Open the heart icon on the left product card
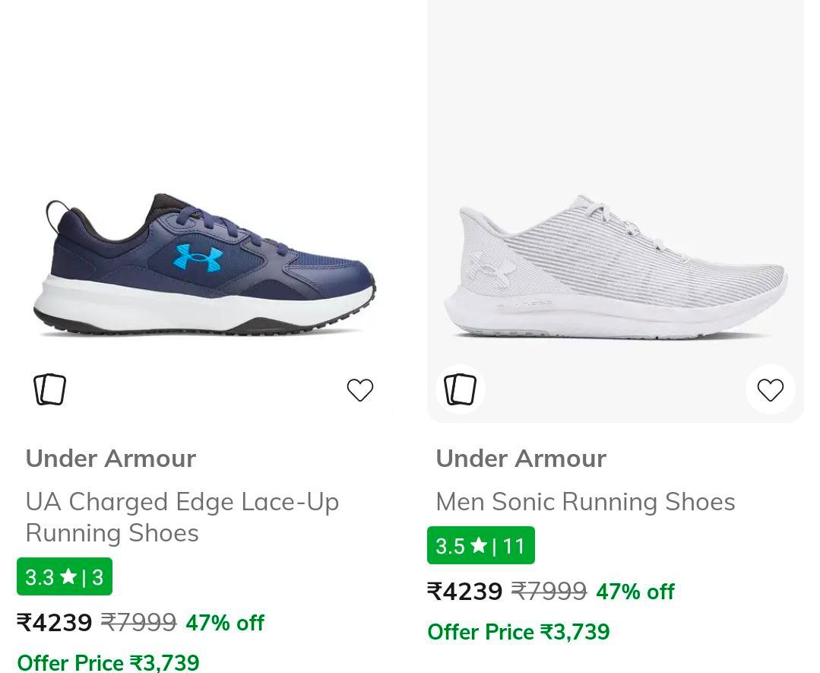This screenshot has height=673, width=820. point(359,389)
